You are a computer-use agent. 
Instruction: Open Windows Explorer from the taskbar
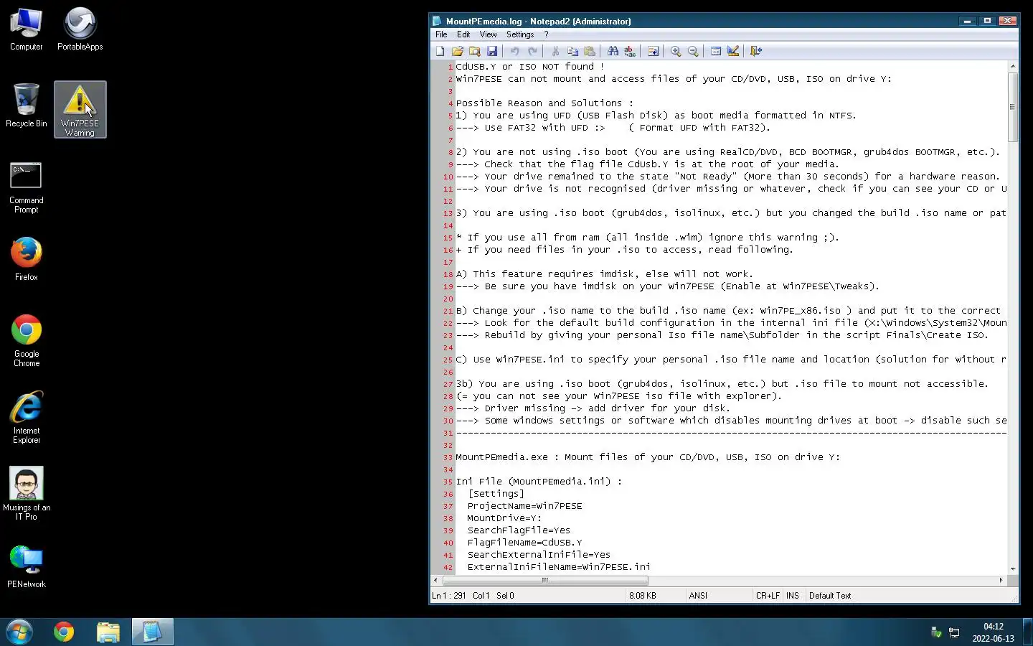point(108,632)
